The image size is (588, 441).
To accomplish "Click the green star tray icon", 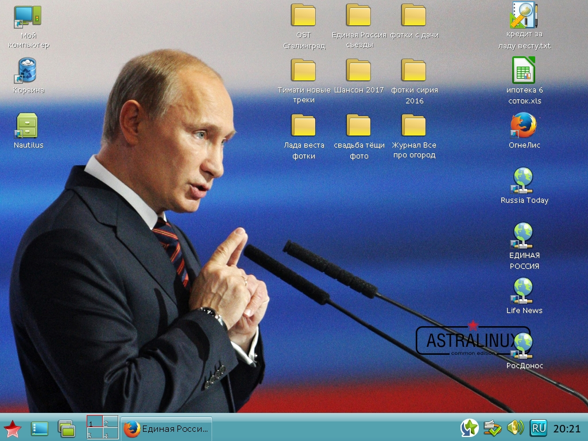I will pyautogui.click(x=469, y=428).
